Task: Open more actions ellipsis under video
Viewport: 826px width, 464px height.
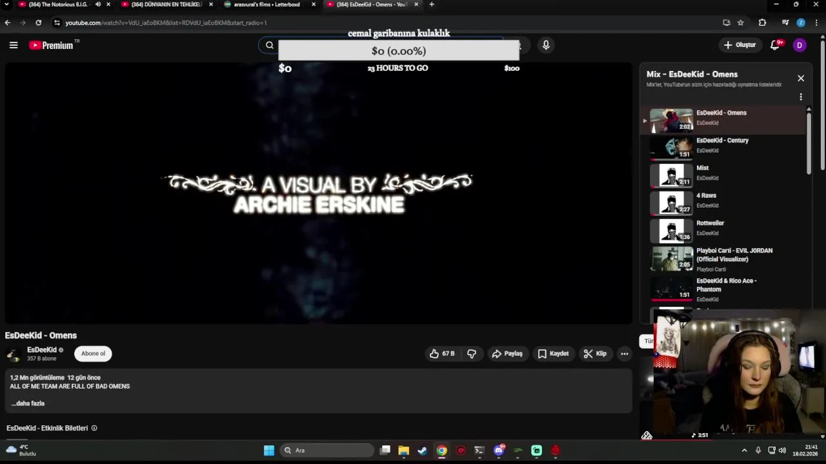Action: pos(625,354)
